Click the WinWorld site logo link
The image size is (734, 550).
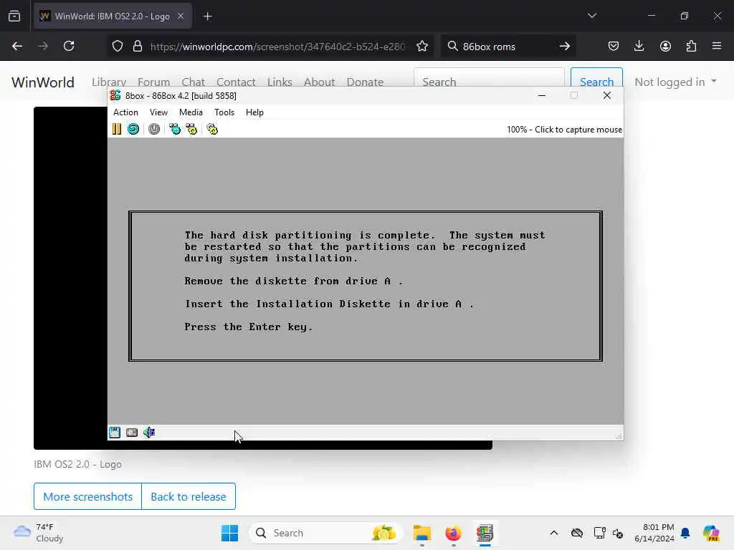click(x=42, y=82)
